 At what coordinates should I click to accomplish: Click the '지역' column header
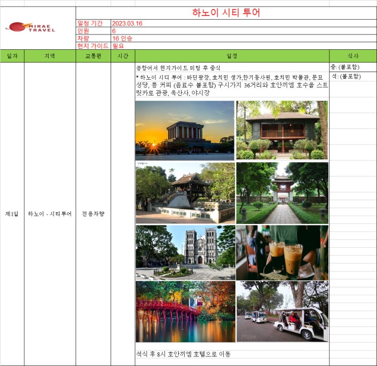50,56
